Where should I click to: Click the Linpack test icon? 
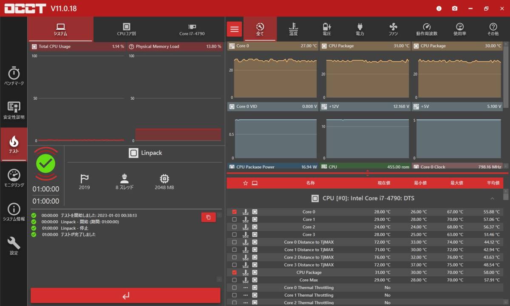[x=133, y=153]
